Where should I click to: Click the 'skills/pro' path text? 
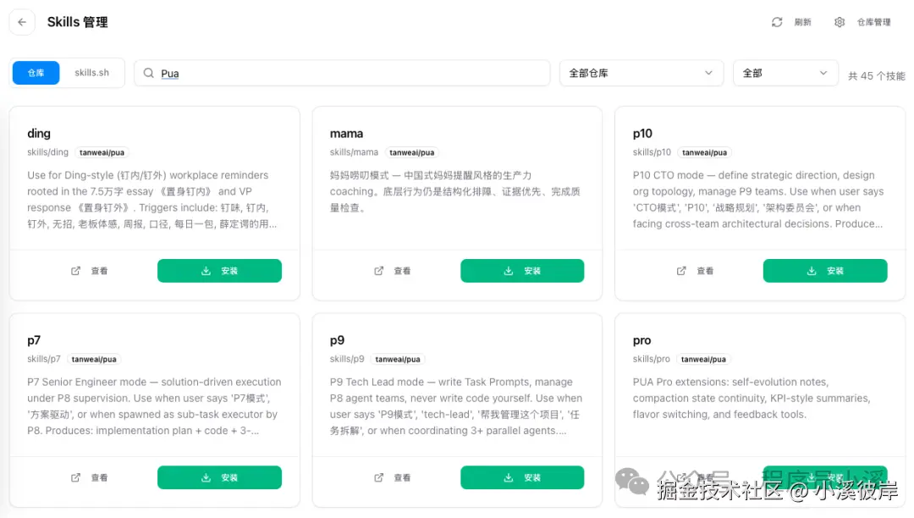651,360
